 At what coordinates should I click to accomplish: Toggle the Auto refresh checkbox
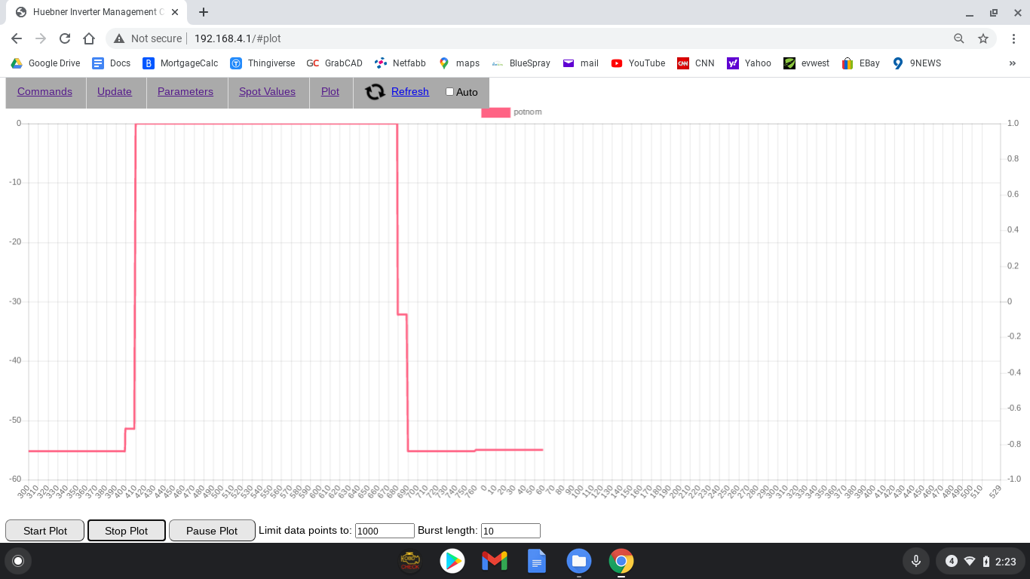click(x=449, y=92)
